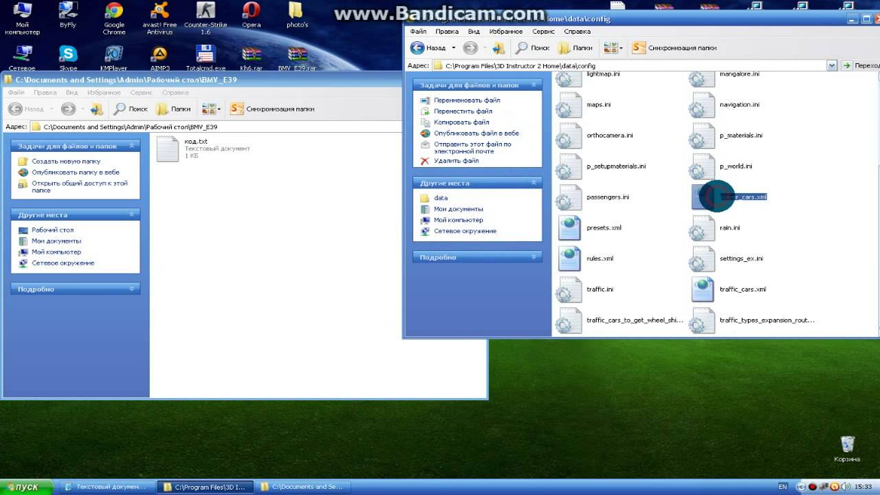Select the p_materials.ini file

tap(727, 135)
